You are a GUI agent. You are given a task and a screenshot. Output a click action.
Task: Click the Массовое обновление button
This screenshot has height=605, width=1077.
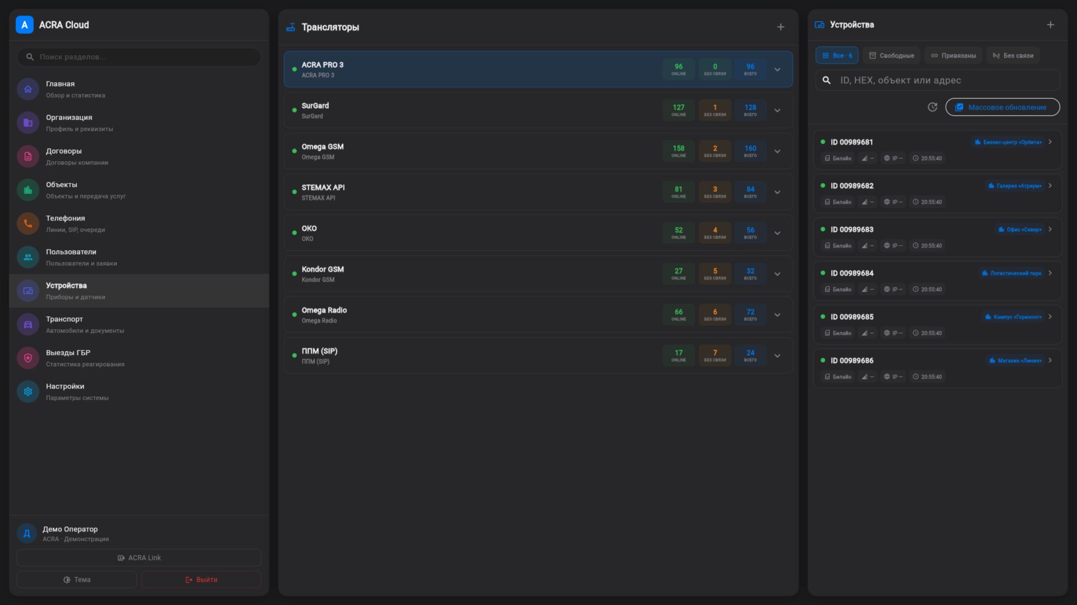tap(1002, 107)
